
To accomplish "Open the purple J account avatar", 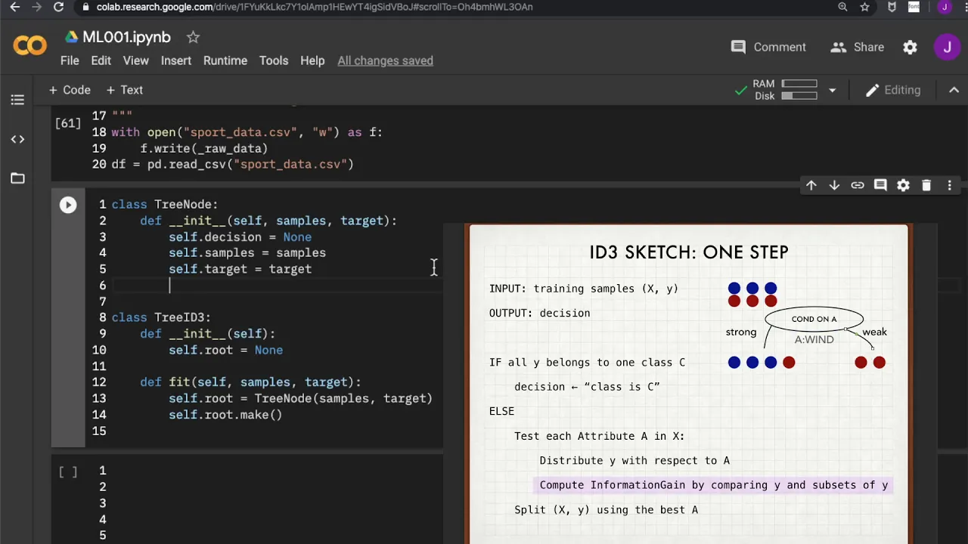I will (x=947, y=47).
